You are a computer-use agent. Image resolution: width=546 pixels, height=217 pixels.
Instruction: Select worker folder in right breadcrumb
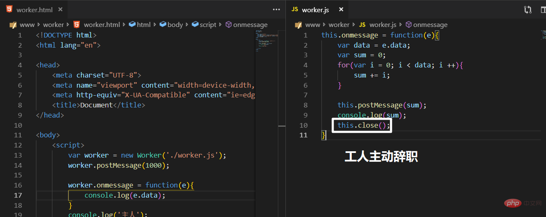click(x=339, y=24)
